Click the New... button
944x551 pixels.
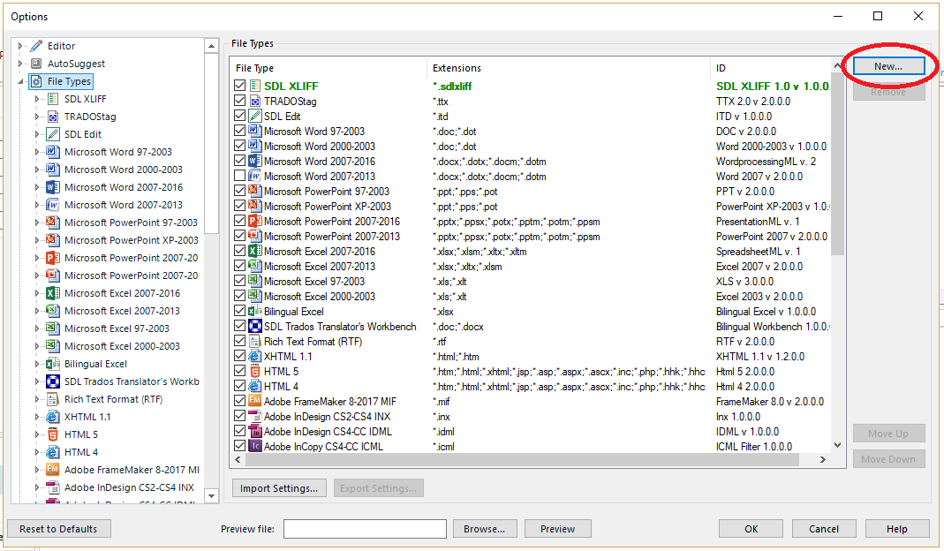click(x=888, y=66)
